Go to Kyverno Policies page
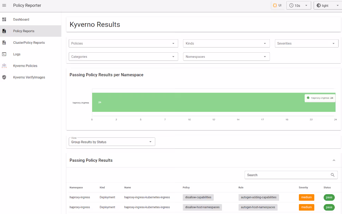Viewport: 342px width, 214px height. click(25, 66)
